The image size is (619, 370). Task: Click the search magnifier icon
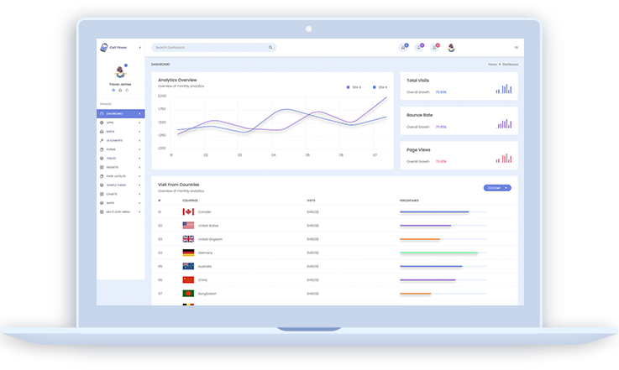coord(270,48)
